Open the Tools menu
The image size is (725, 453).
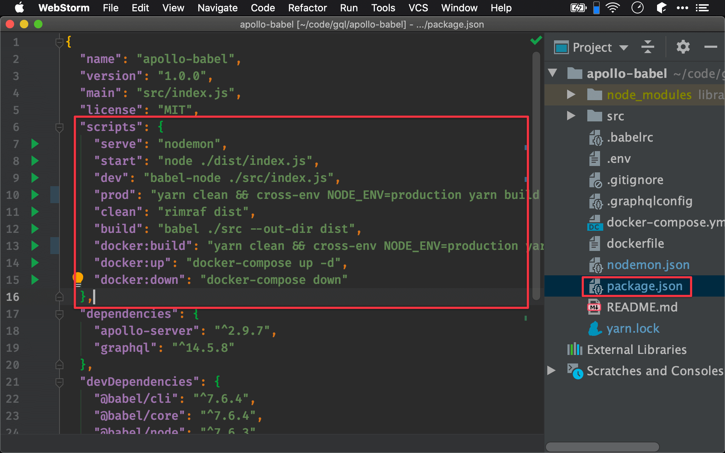383,8
